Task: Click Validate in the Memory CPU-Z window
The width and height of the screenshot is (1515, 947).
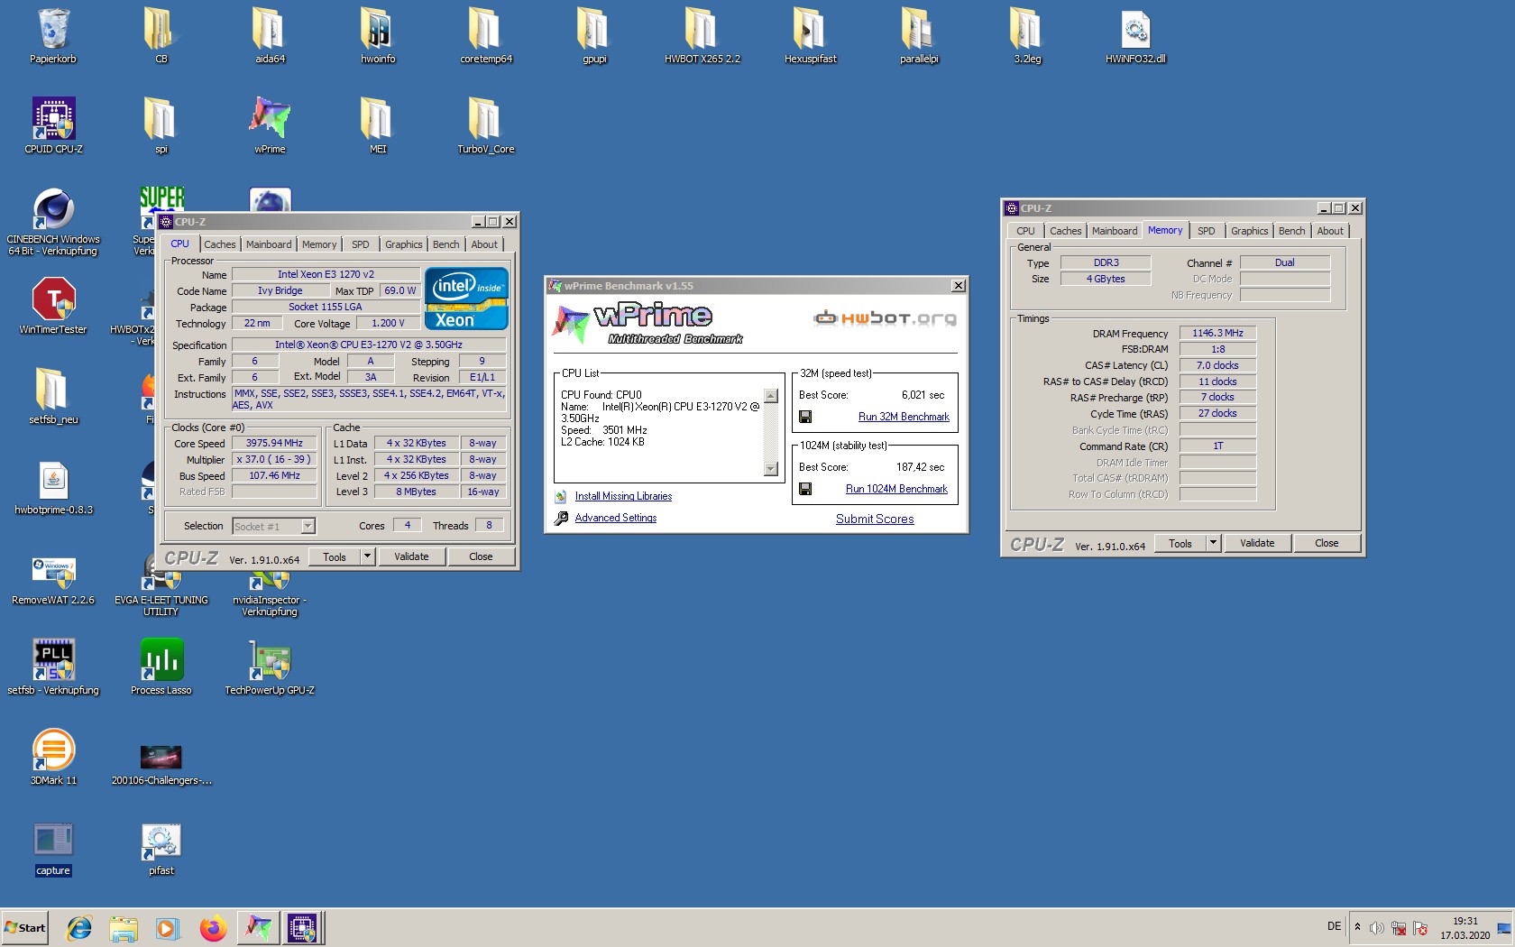Action: click(1257, 543)
